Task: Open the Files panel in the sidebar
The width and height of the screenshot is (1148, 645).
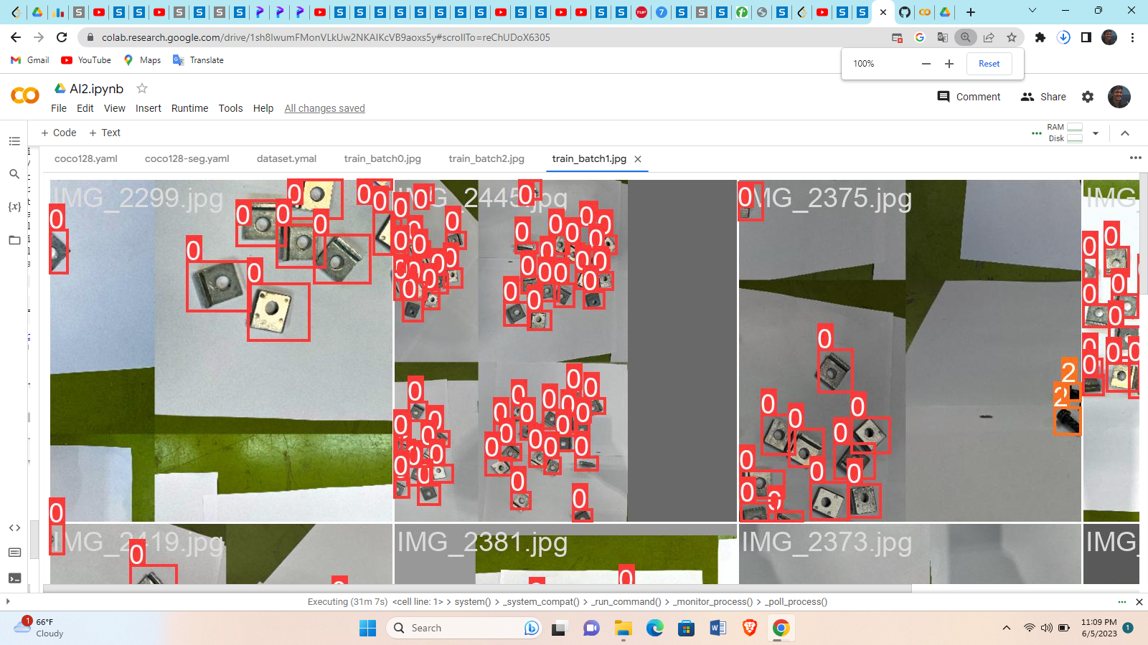Action: 14,240
